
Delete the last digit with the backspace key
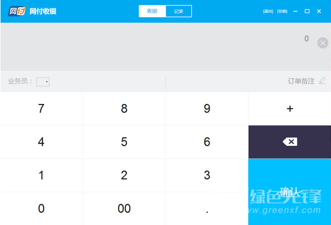[x=290, y=142]
